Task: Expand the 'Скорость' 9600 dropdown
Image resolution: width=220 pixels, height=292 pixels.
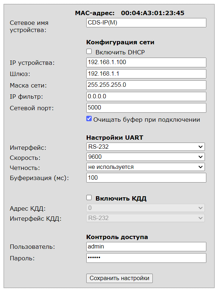Action: (146, 157)
